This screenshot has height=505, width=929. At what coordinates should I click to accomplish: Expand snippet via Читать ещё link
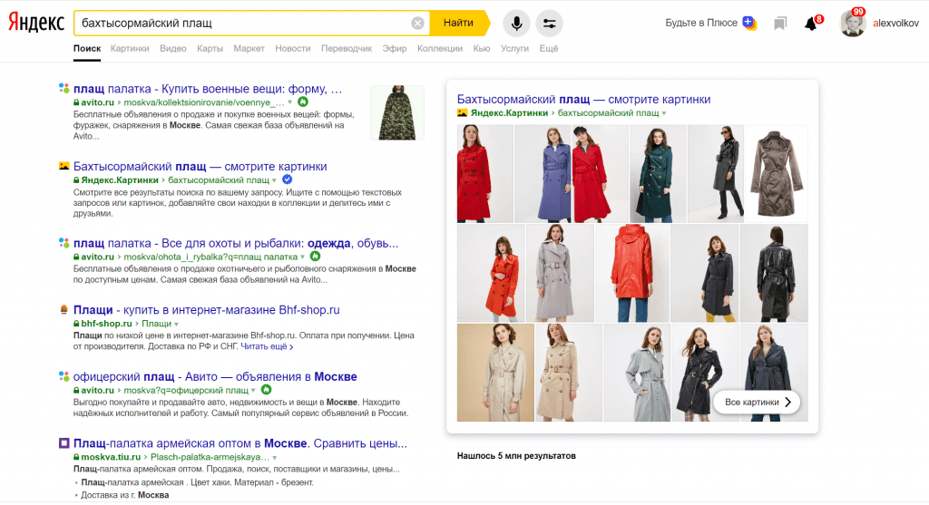tap(267, 346)
